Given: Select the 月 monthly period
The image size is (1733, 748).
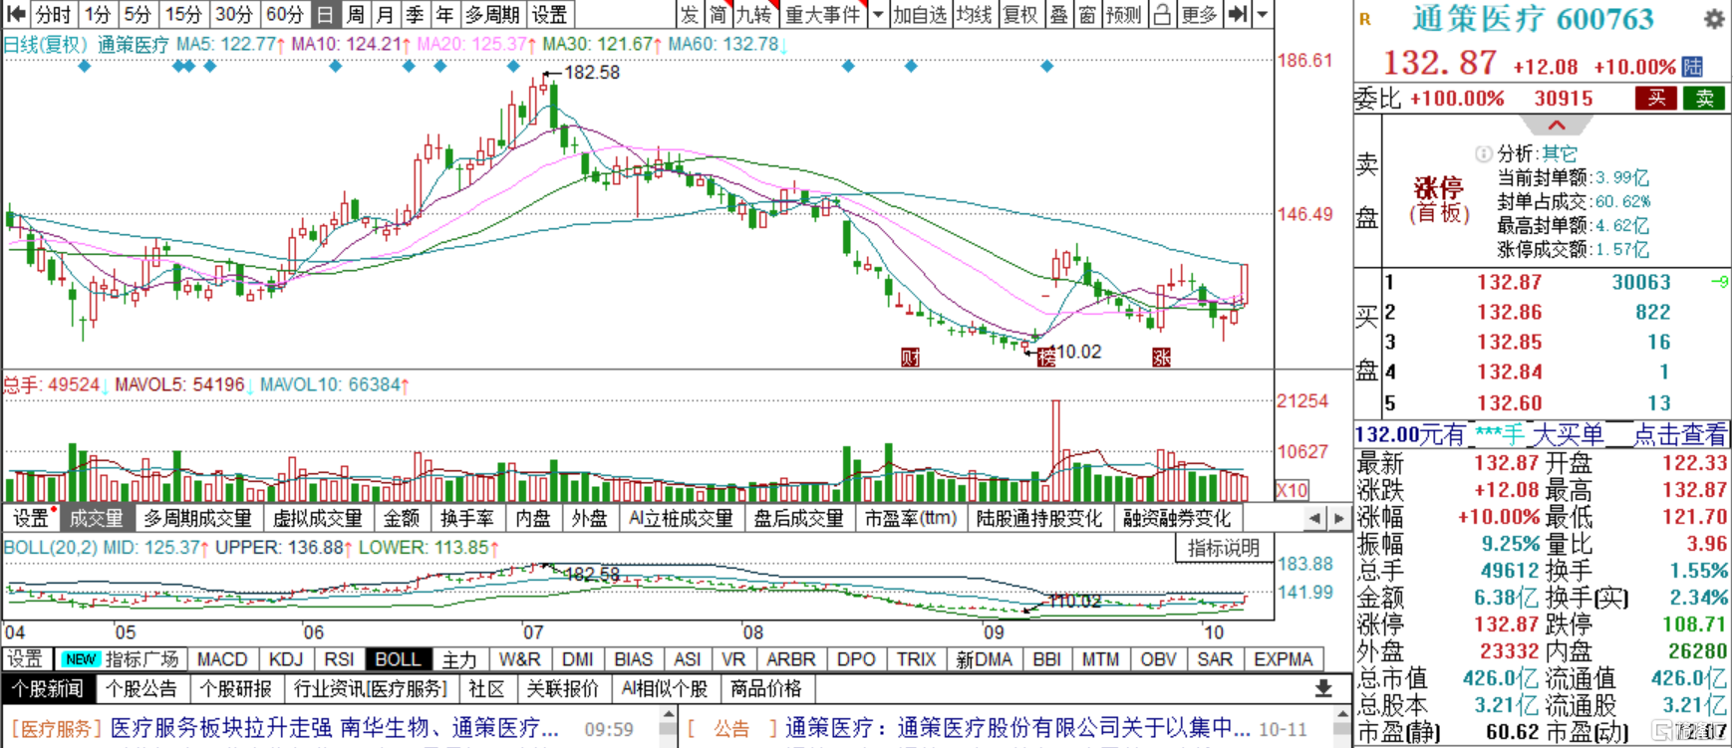Looking at the screenshot, I should 386,14.
